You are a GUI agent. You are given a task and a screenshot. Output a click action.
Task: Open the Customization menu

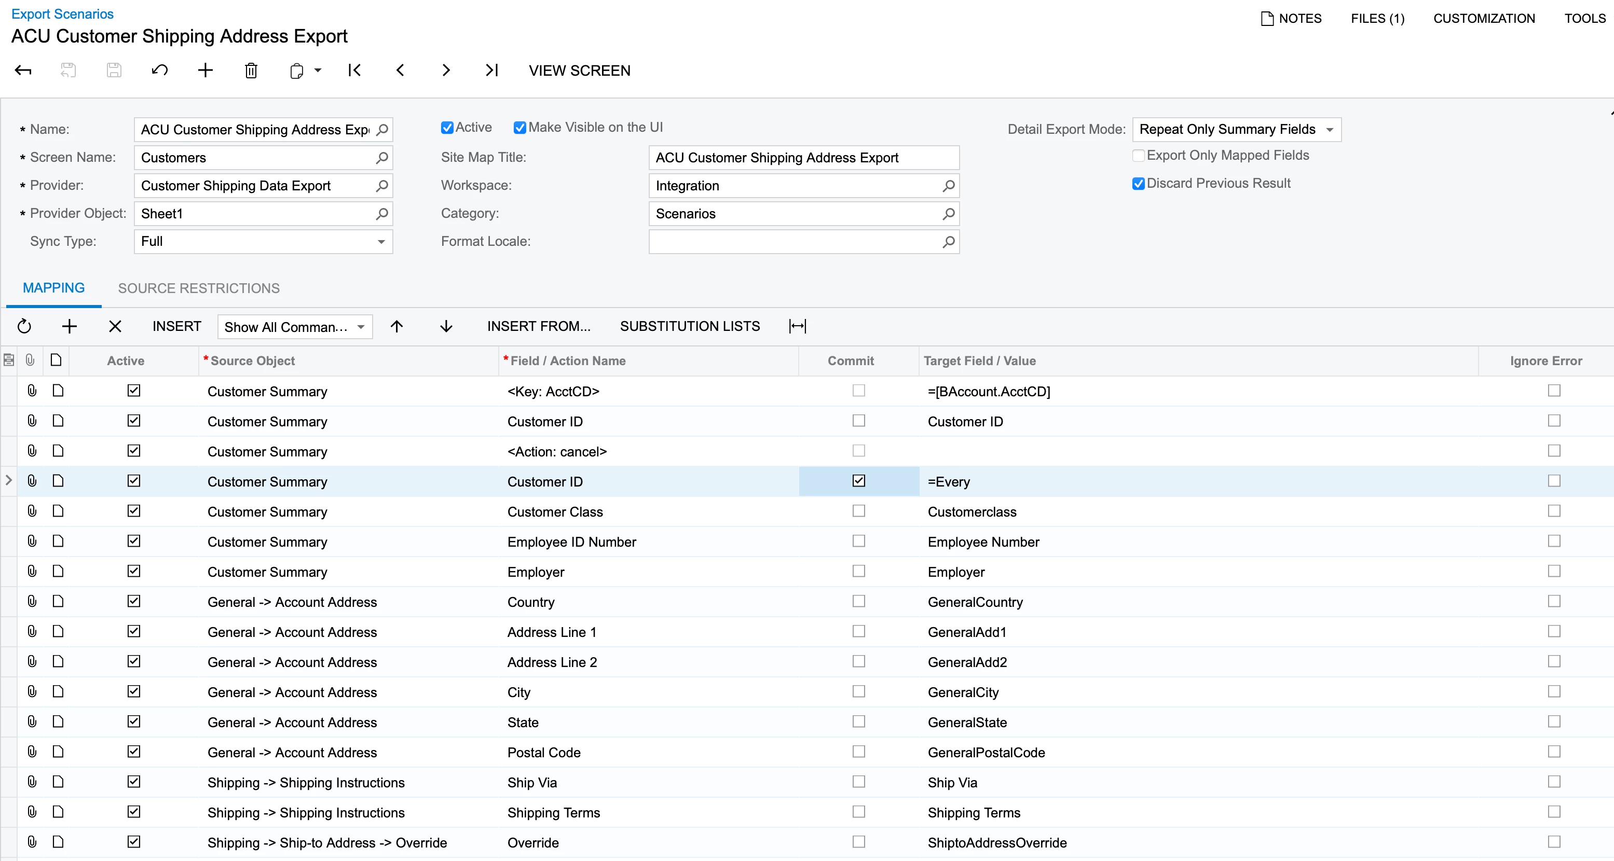point(1484,18)
